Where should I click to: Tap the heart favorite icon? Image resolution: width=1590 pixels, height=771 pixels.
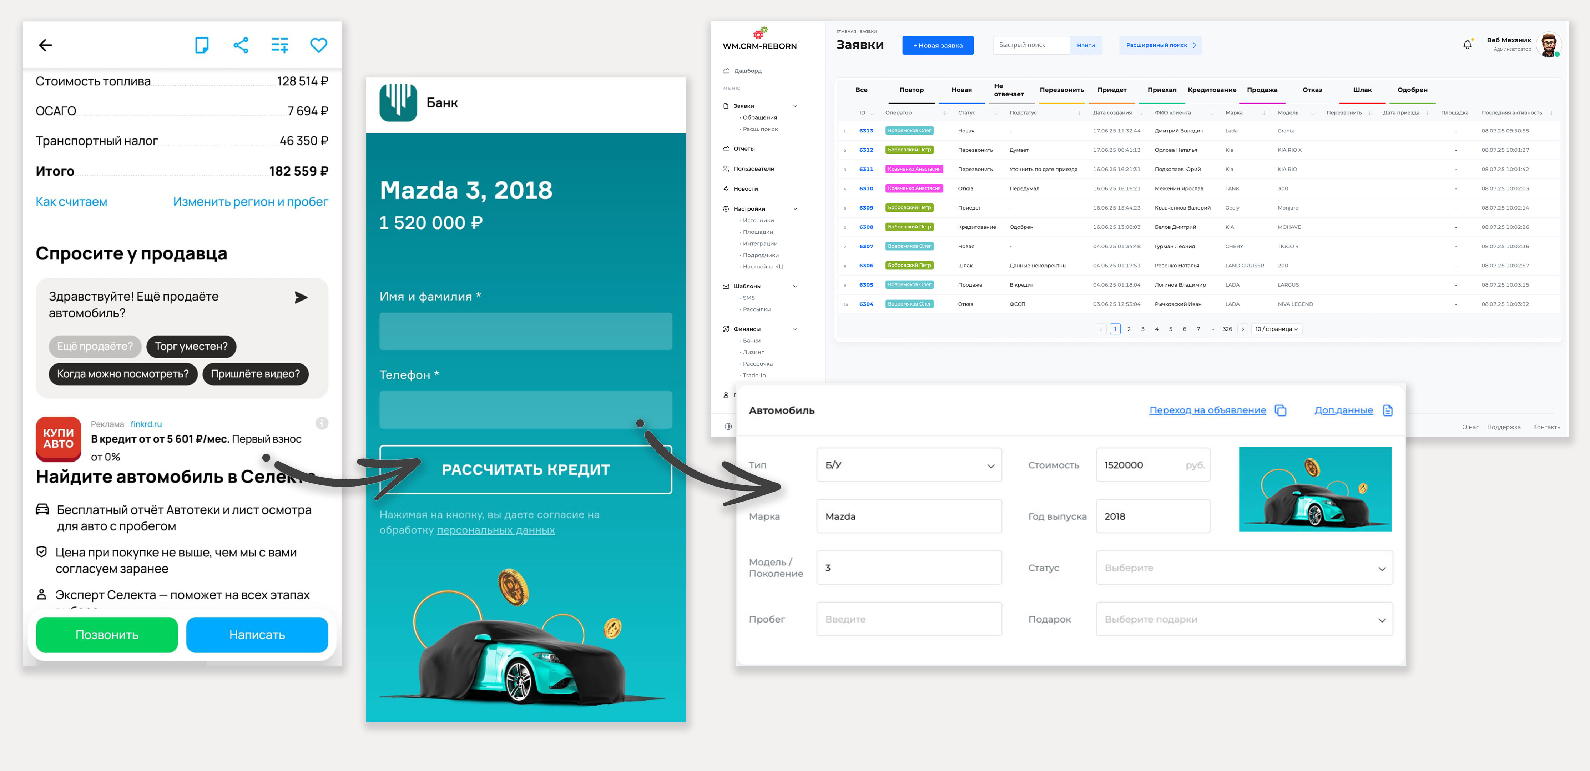tap(318, 45)
